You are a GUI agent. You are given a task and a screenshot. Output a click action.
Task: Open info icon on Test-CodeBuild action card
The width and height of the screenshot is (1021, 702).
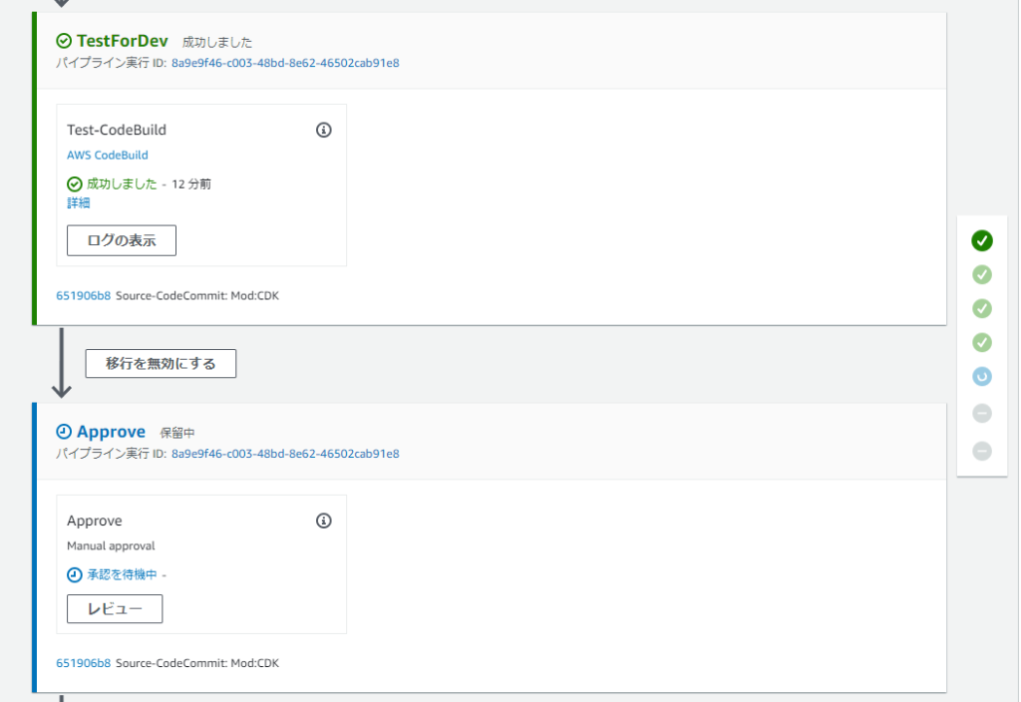(324, 131)
